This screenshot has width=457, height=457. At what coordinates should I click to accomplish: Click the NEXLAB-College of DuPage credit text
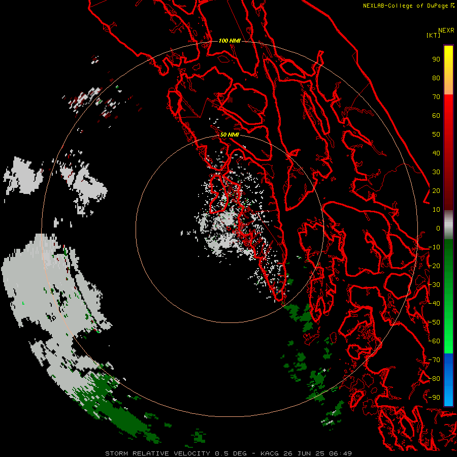click(x=407, y=6)
